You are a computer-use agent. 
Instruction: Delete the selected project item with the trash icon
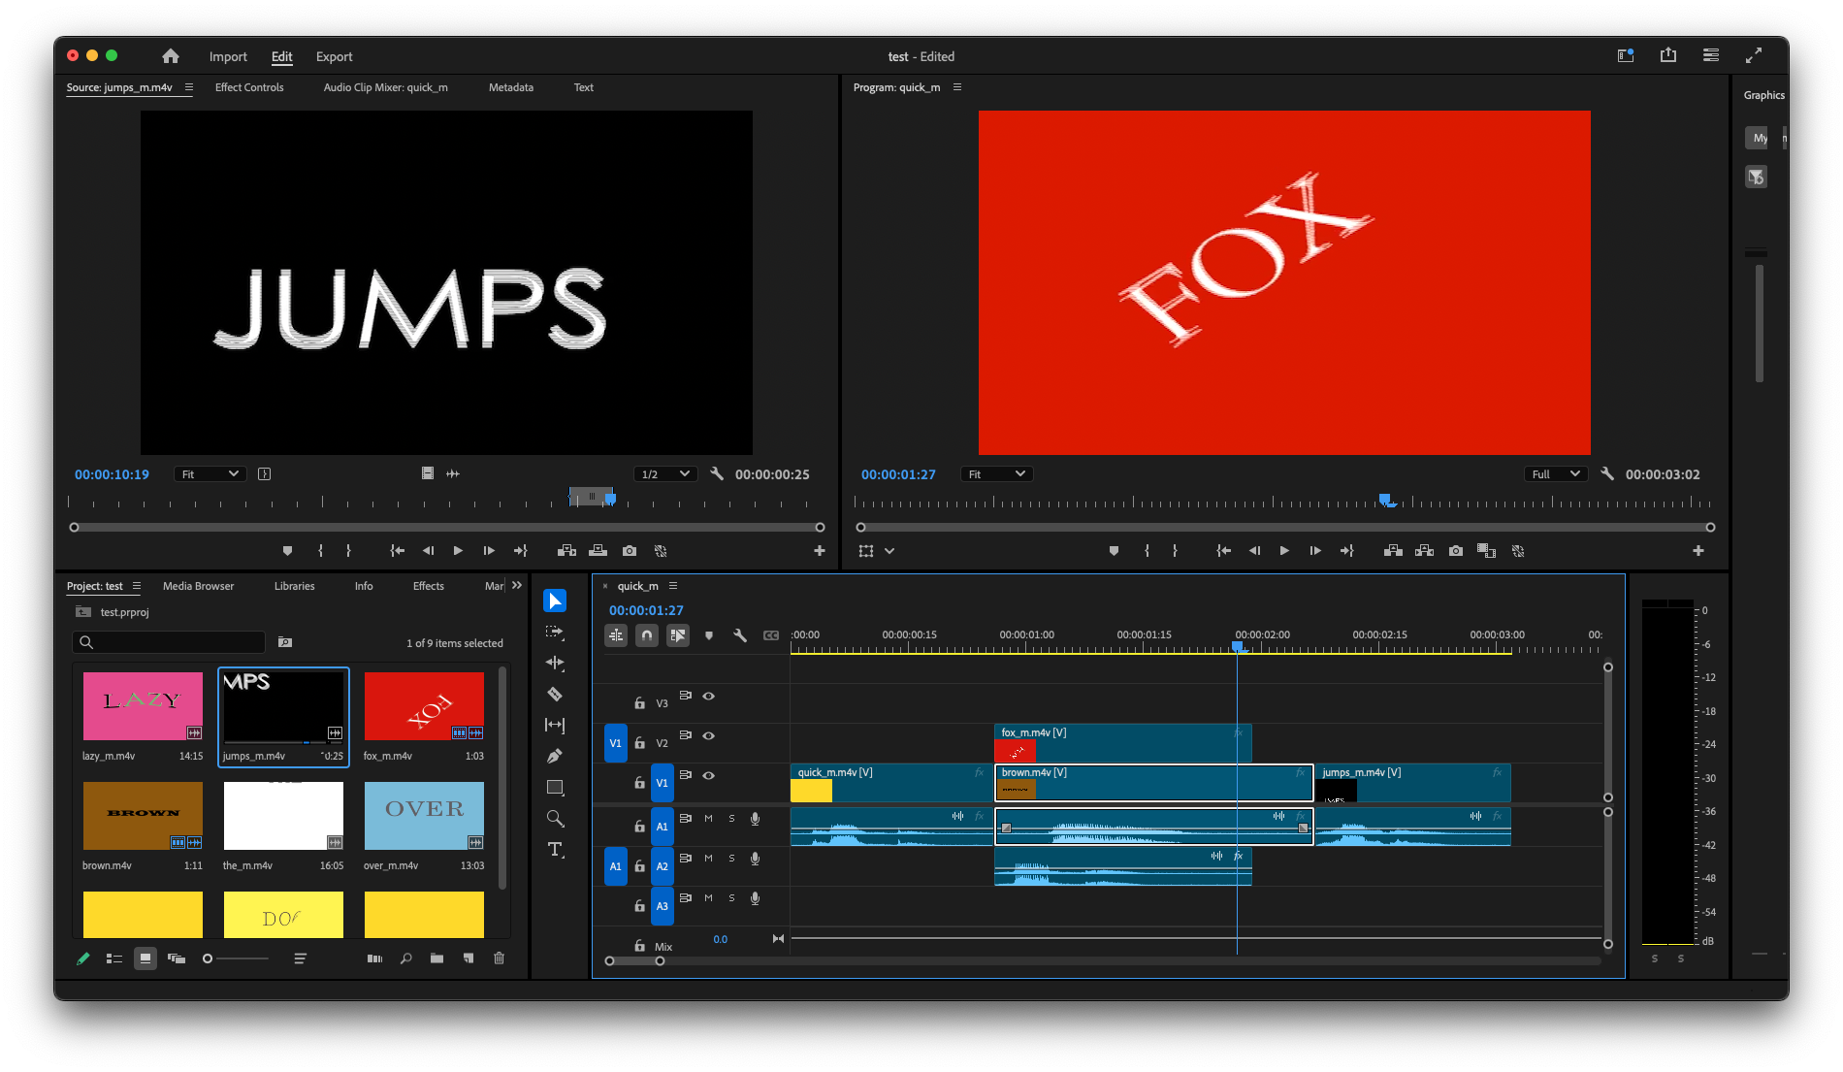coord(499,958)
